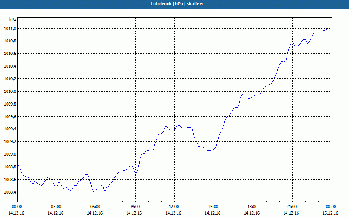Click the 09:00 time label
The height and width of the screenshot is (218, 349).
(x=135, y=207)
